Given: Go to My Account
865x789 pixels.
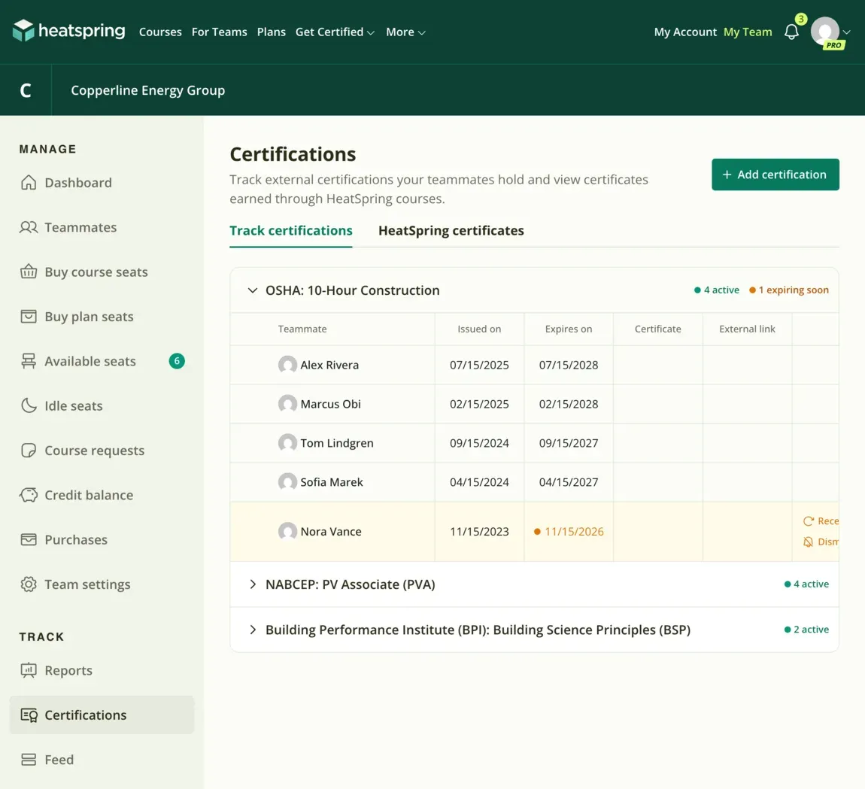Looking at the screenshot, I should 685,32.
